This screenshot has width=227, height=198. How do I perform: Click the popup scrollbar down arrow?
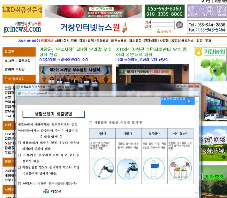pos(197,193)
